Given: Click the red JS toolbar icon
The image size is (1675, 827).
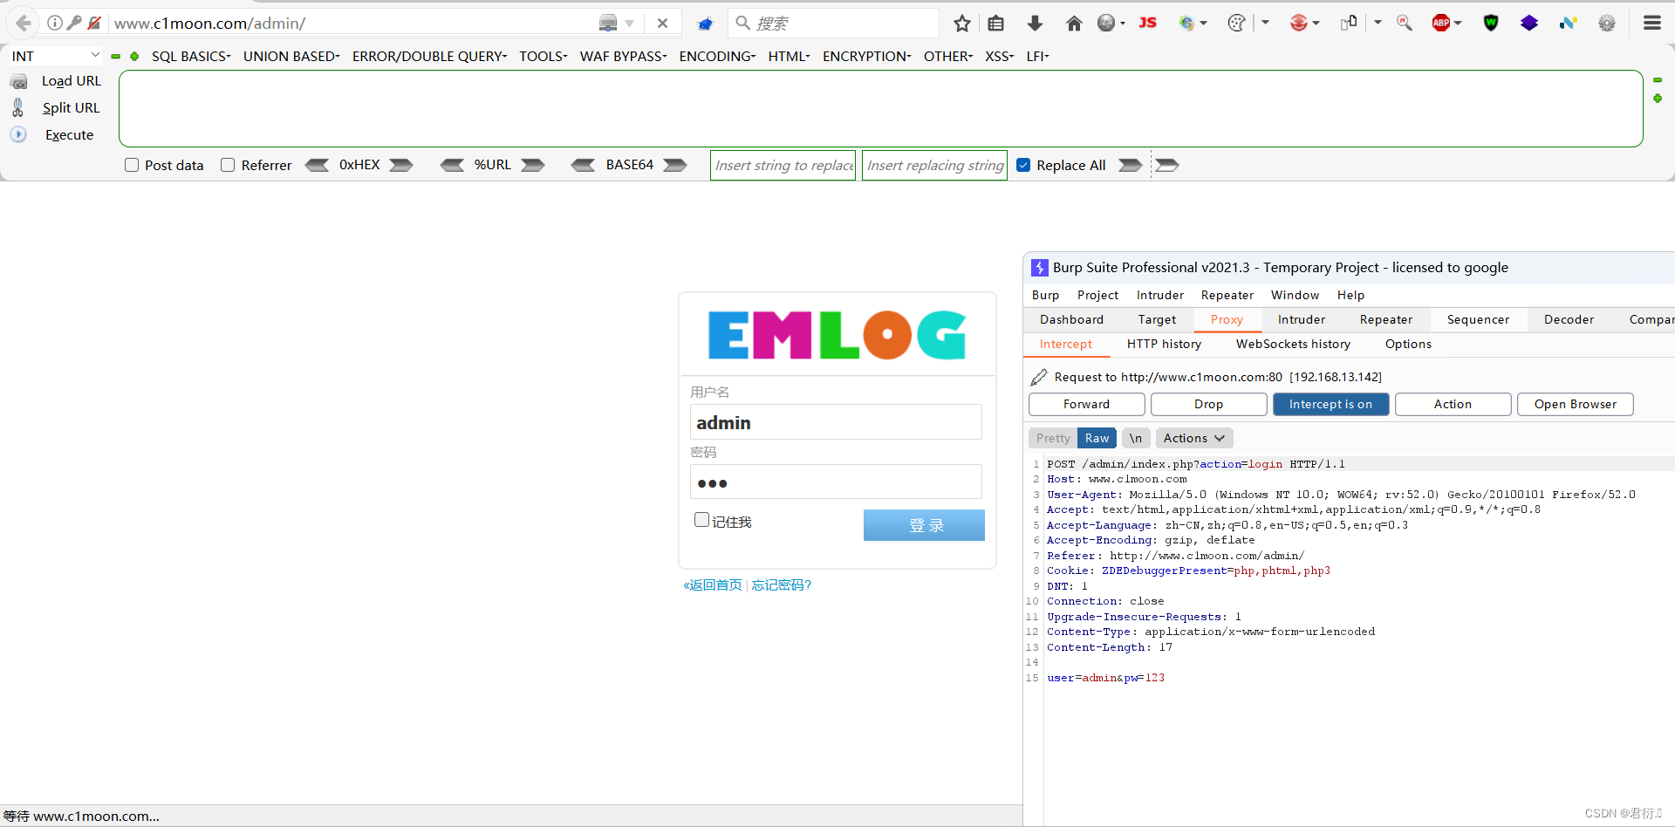Looking at the screenshot, I should point(1147,23).
